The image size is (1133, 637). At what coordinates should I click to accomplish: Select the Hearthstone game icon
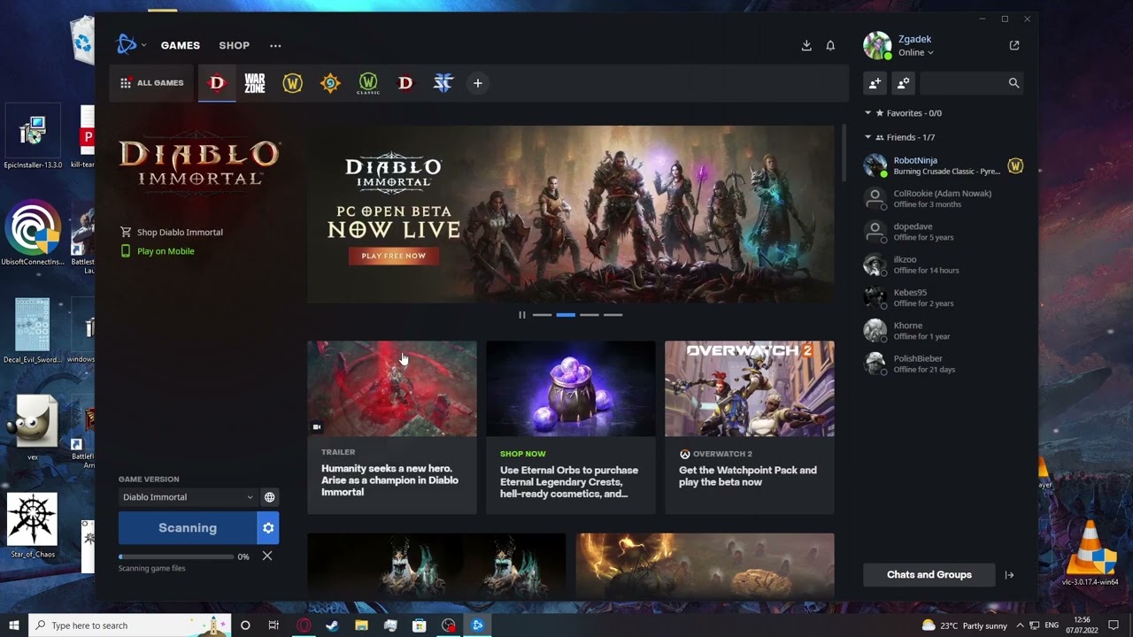point(330,83)
